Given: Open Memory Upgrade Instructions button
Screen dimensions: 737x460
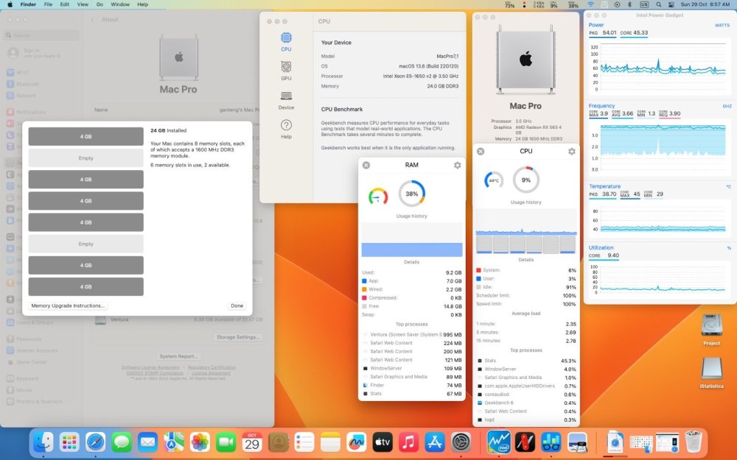Looking at the screenshot, I should 68,305.
